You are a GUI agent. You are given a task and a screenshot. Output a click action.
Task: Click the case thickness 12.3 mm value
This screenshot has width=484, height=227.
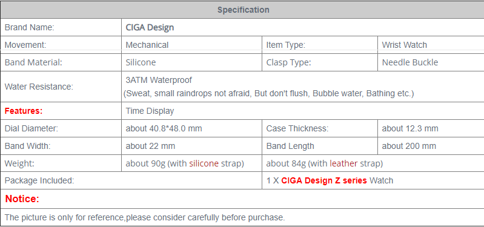pyautogui.click(x=410, y=128)
